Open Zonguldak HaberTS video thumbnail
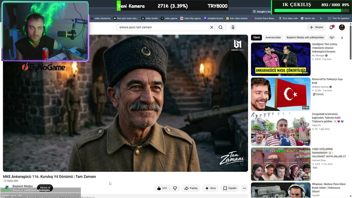 pos(280,129)
